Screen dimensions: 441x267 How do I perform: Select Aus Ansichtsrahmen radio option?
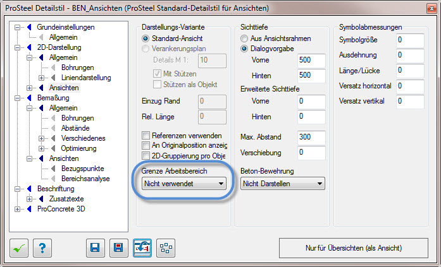pos(244,39)
